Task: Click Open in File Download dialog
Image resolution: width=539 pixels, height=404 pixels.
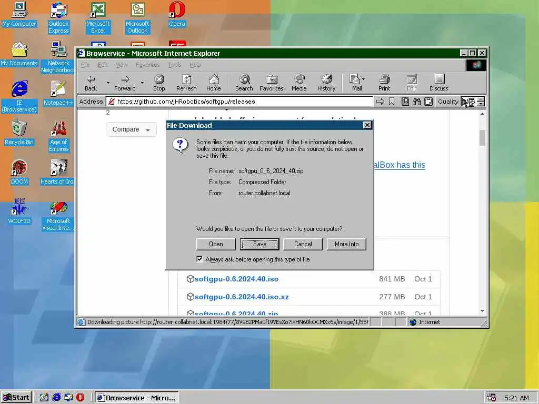Action: click(216, 244)
